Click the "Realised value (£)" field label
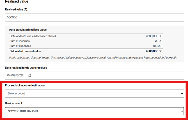 coord(16,10)
